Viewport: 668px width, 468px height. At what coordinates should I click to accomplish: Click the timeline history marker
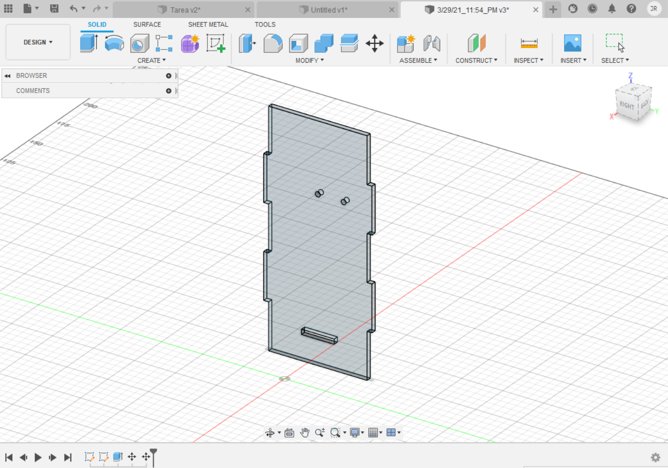[153, 457]
